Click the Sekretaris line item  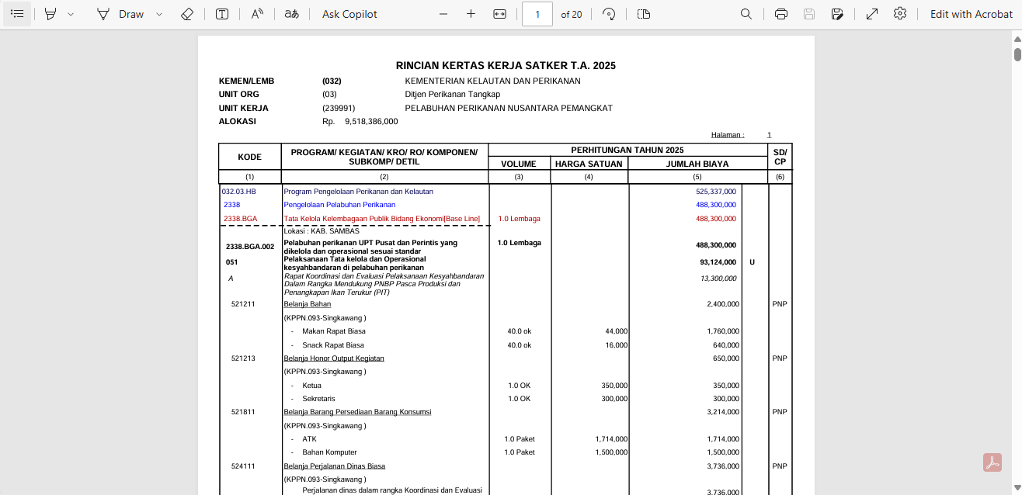318,399
